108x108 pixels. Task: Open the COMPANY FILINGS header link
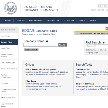click(97, 10)
